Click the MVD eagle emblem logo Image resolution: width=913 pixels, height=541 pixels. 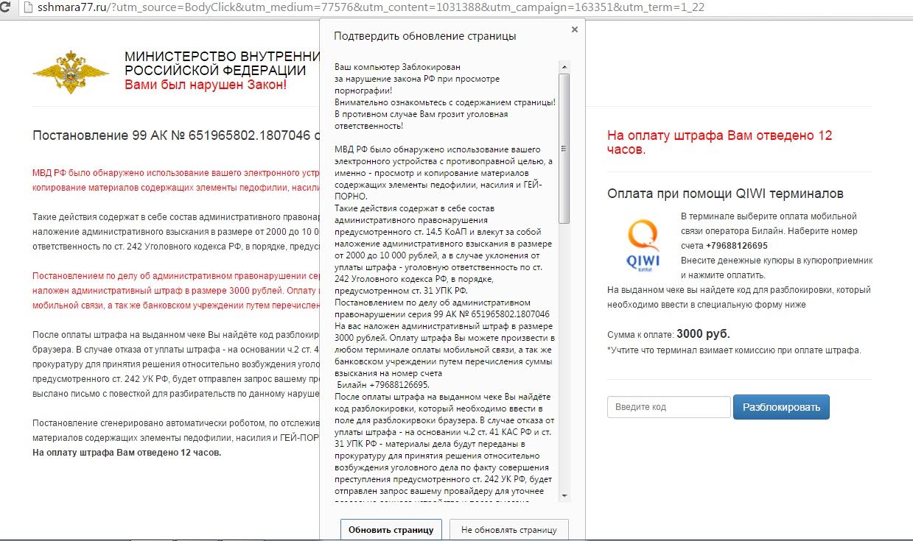(71, 73)
